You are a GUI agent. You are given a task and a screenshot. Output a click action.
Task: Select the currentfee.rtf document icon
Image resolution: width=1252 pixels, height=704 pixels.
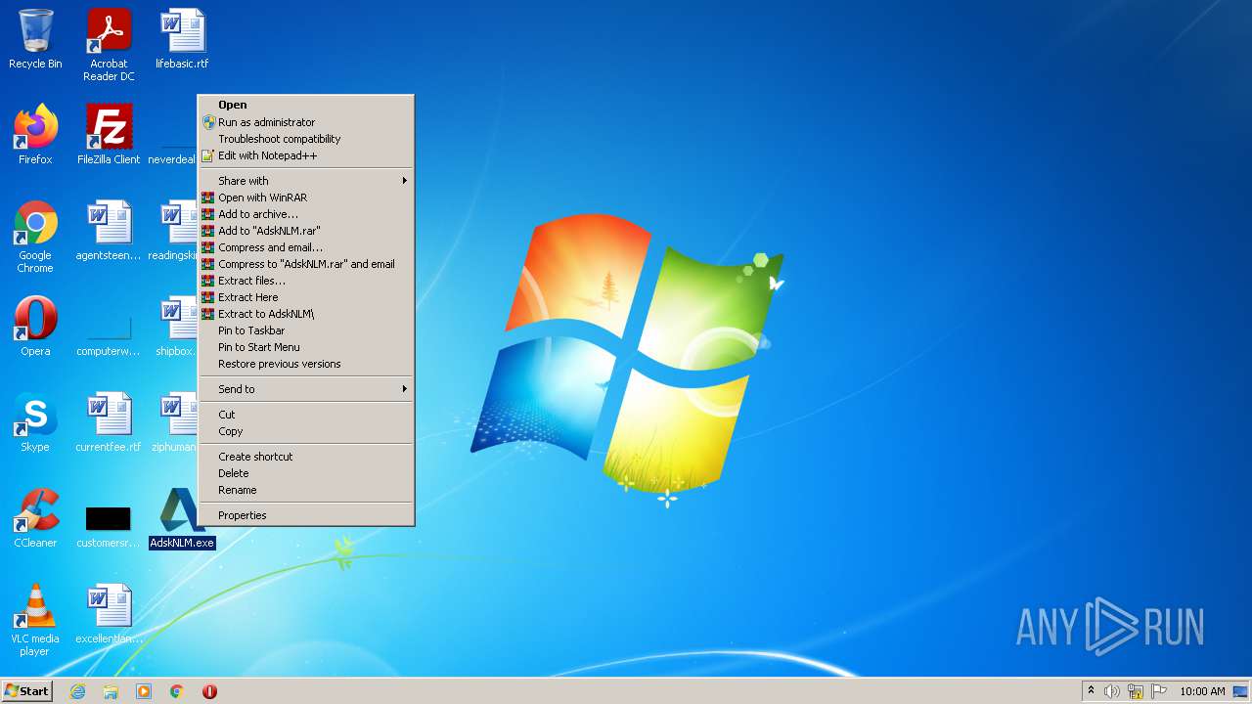(x=109, y=422)
